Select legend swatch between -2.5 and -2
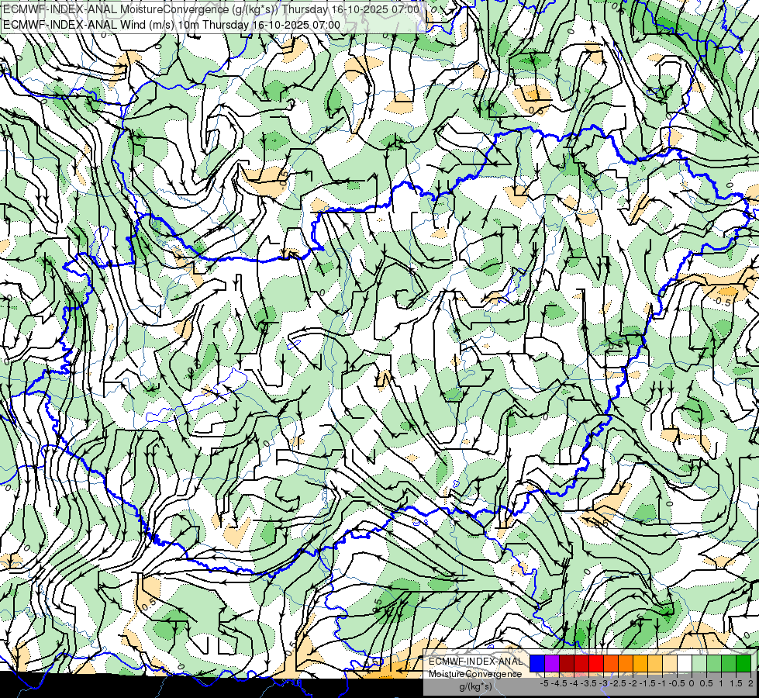 point(626,664)
